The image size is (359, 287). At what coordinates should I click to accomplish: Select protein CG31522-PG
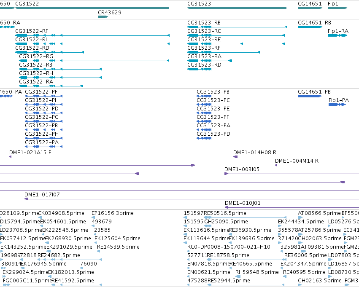43,122
